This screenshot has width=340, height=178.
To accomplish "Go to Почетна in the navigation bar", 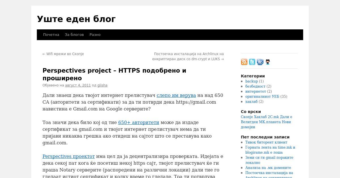I will [x=51, y=35].
